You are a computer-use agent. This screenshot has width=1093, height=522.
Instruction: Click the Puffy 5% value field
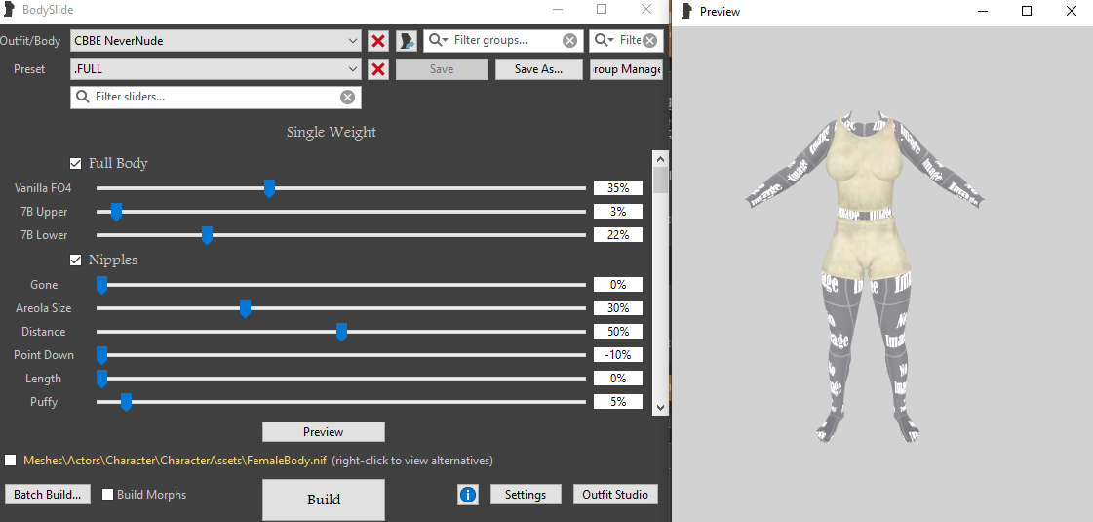618,402
